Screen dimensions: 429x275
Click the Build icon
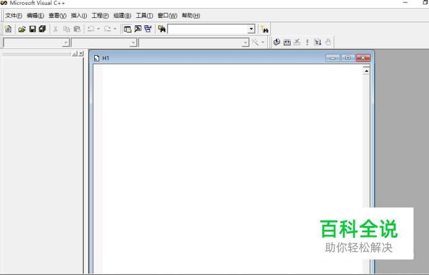tap(287, 42)
